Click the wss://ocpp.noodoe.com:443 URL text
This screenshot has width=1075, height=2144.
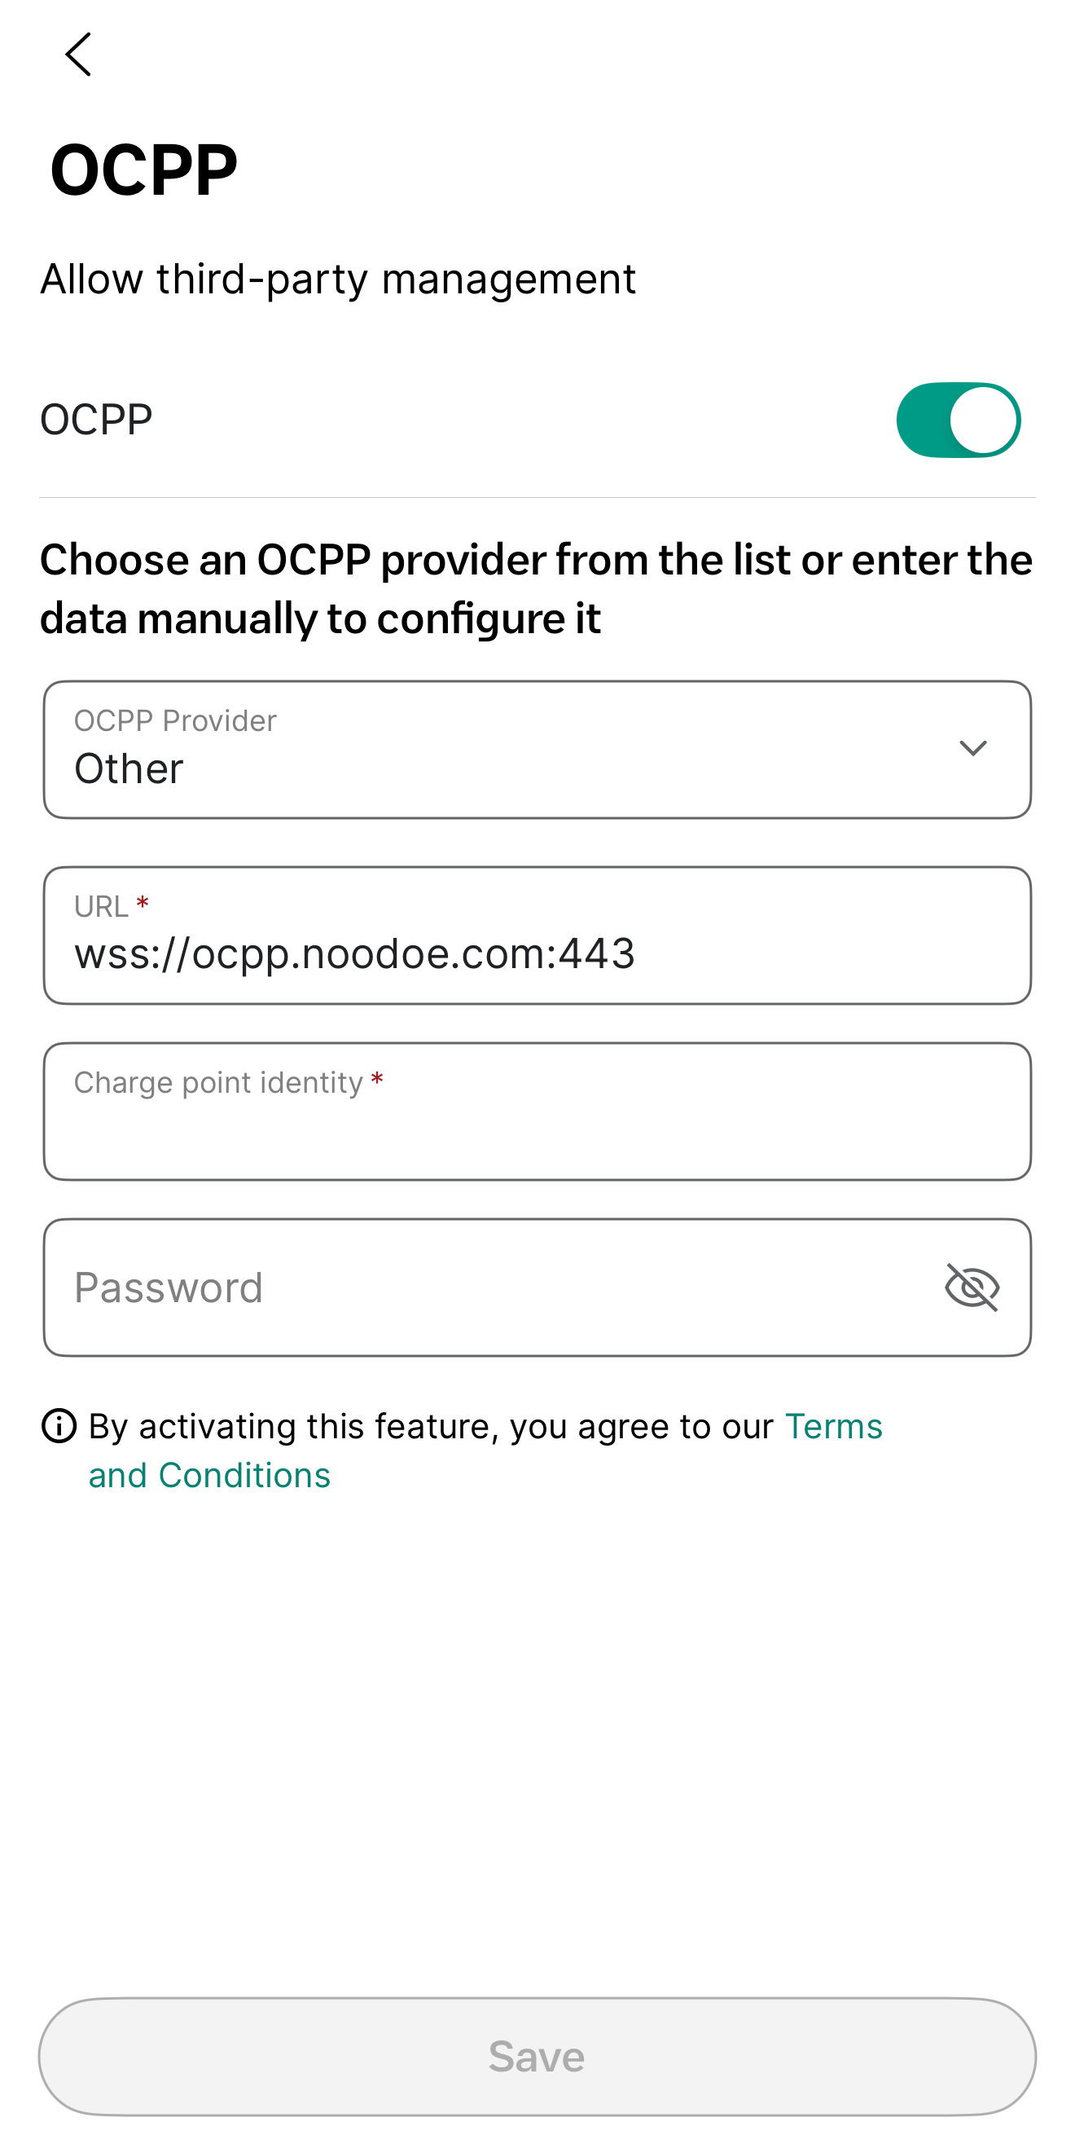(354, 953)
